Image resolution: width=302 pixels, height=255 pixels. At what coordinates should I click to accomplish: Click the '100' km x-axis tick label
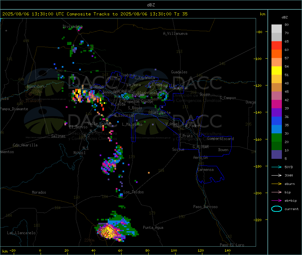pyautogui.click(x=174, y=251)
